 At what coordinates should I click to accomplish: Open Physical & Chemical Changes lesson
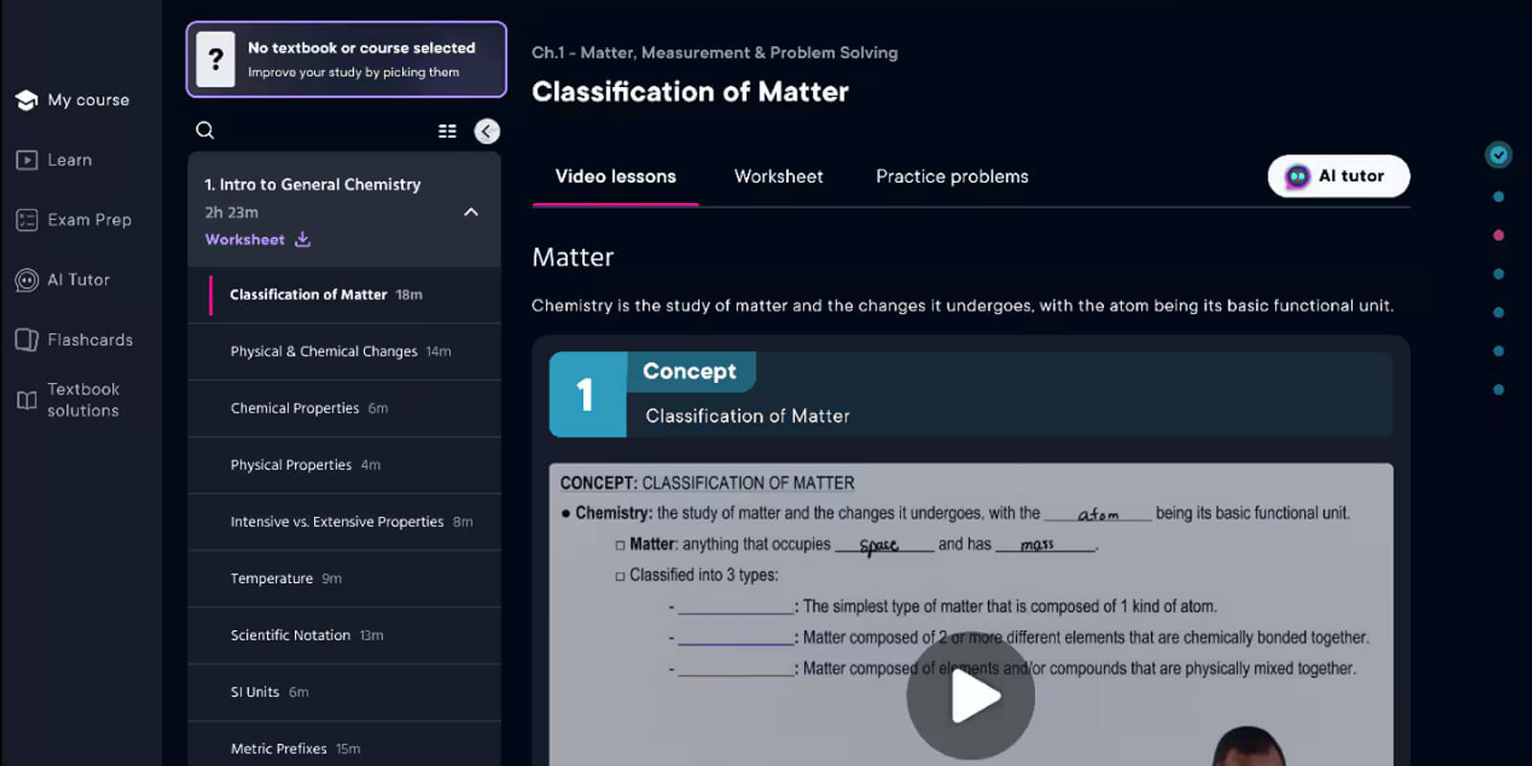(324, 351)
